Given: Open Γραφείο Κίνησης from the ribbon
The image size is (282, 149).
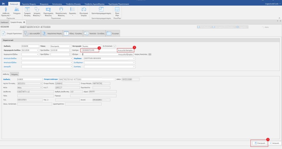Looking at the screenshot, I should [x=27, y=10].
